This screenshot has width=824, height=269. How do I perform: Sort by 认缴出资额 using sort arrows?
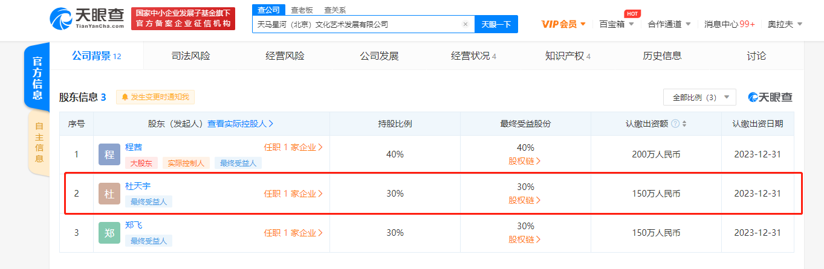684,124
